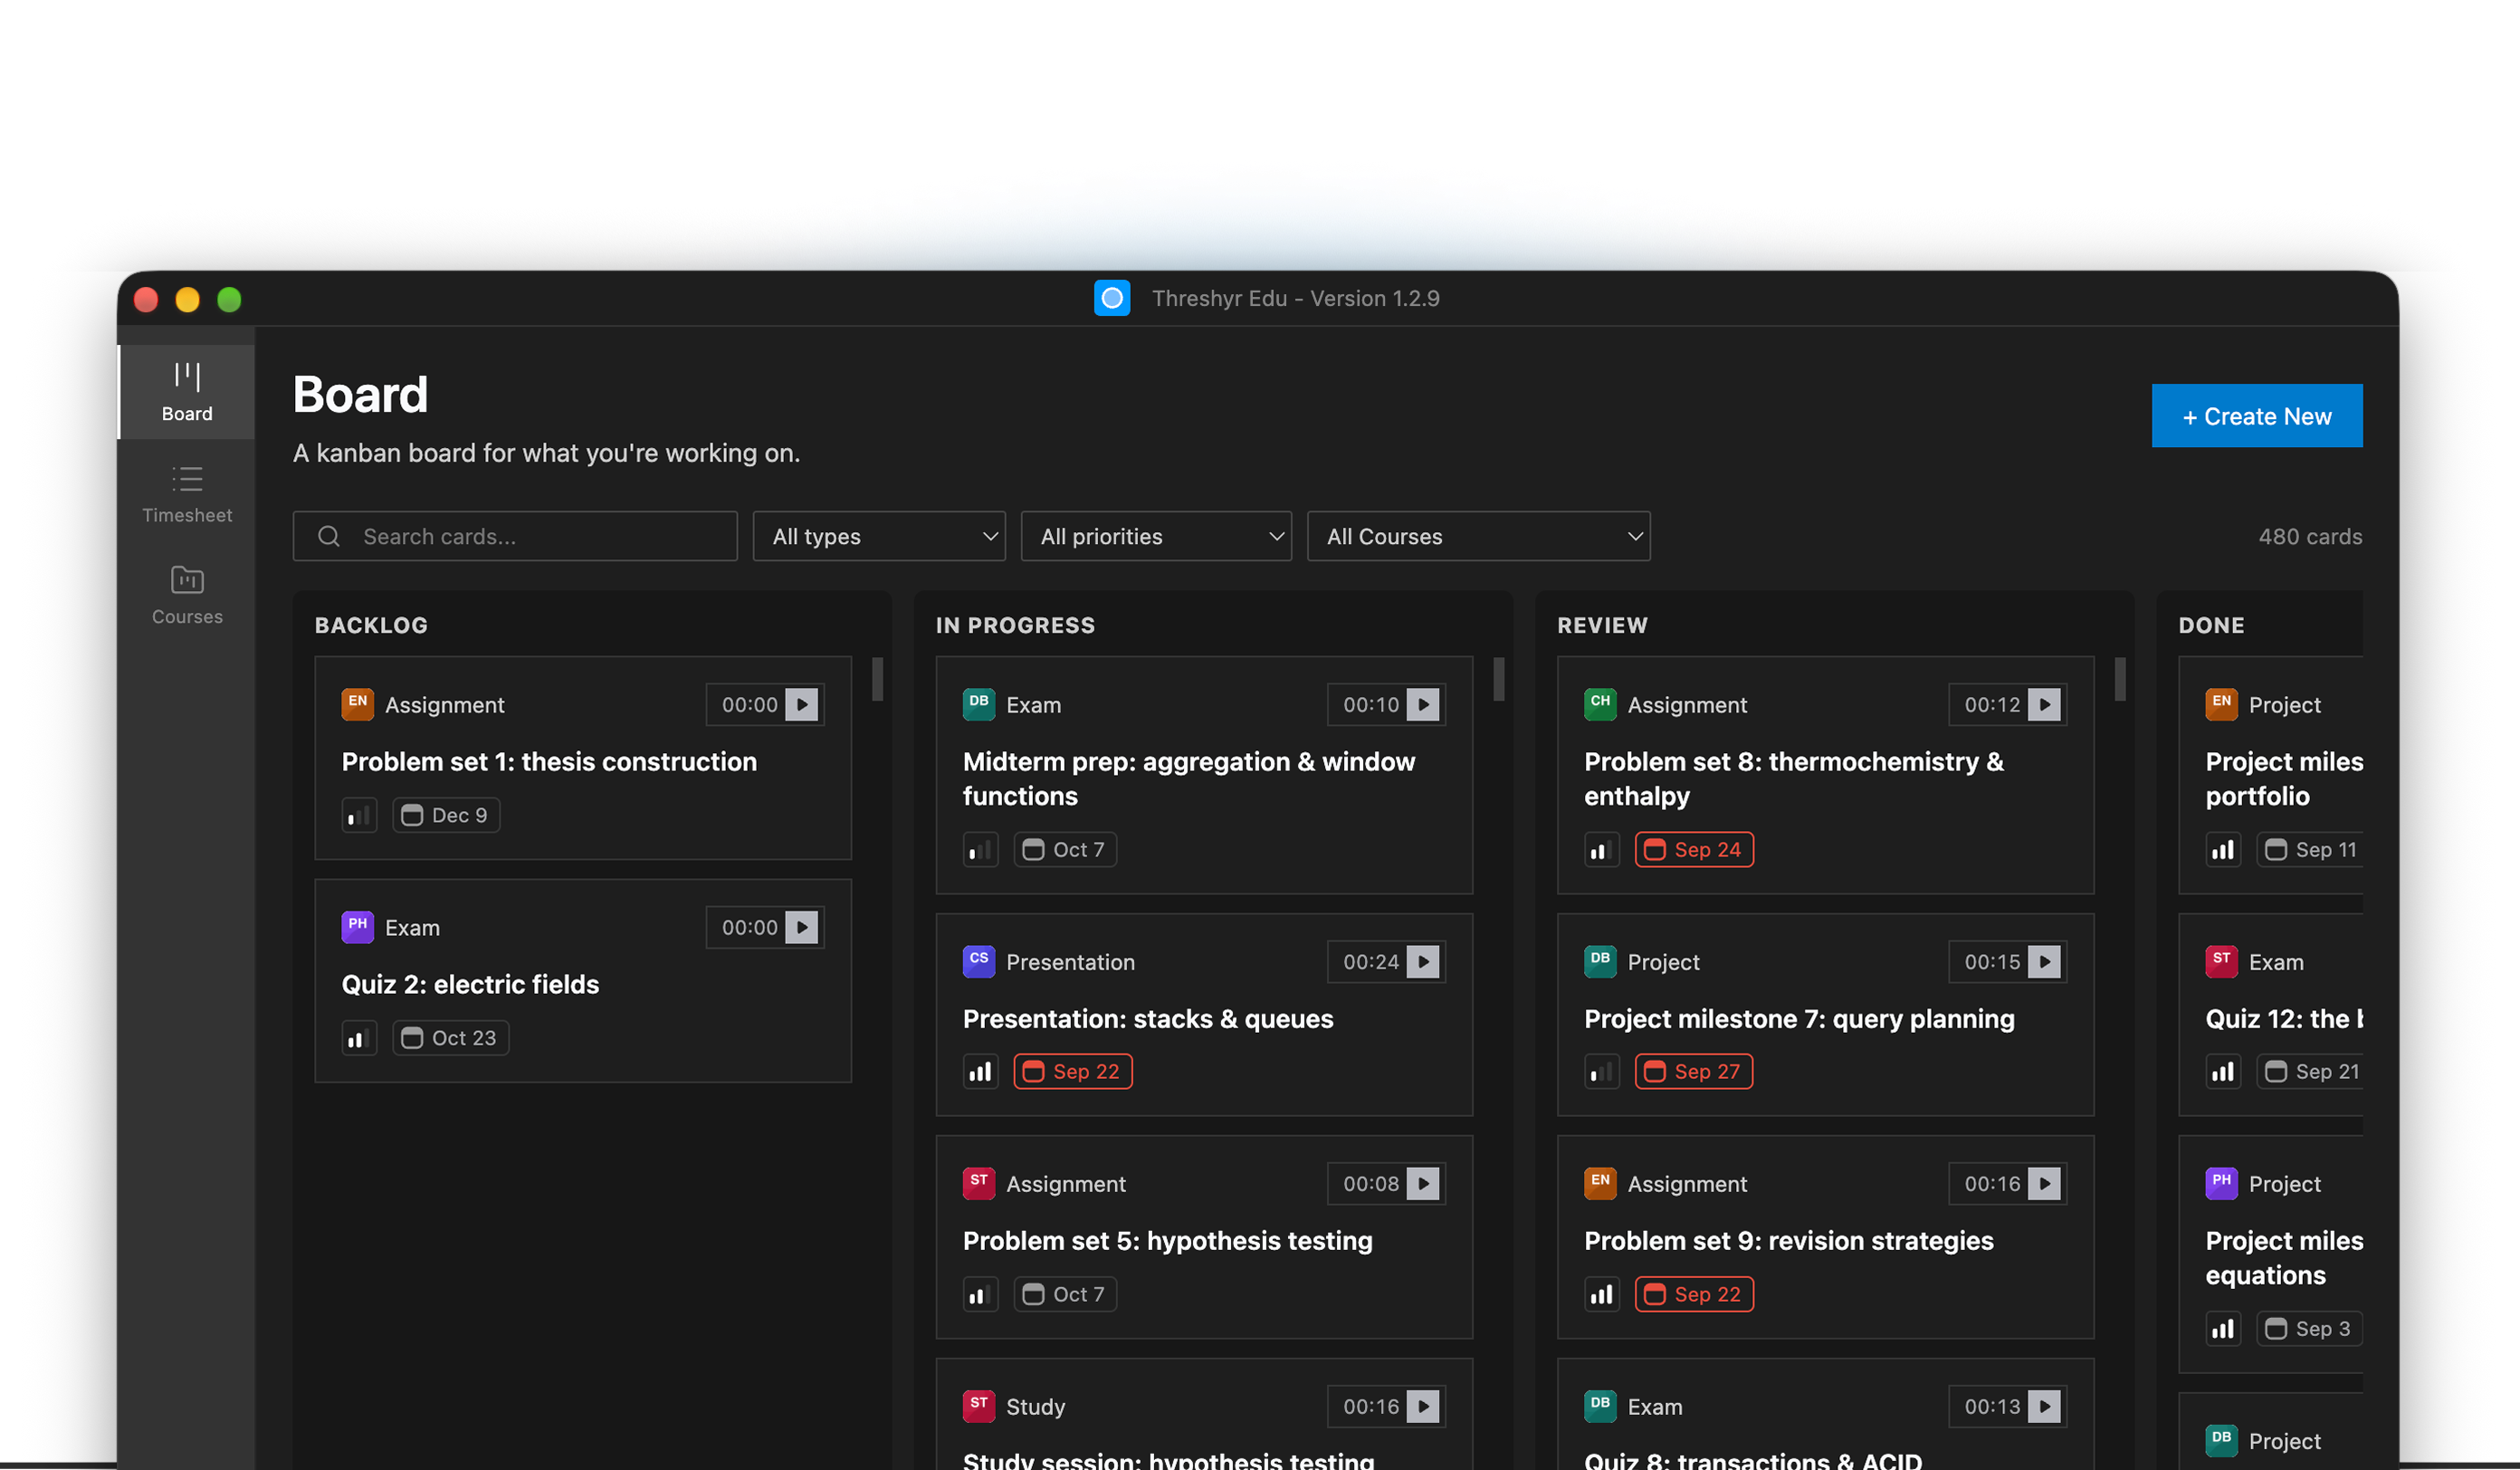Play timer for Project milestone 7 query planning
The height and width of the screenshot is (1470, 2520).
2044,962
